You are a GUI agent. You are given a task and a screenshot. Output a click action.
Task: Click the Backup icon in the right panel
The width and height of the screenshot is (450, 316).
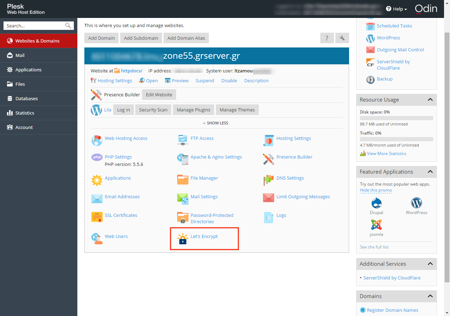tap(371, 79)
